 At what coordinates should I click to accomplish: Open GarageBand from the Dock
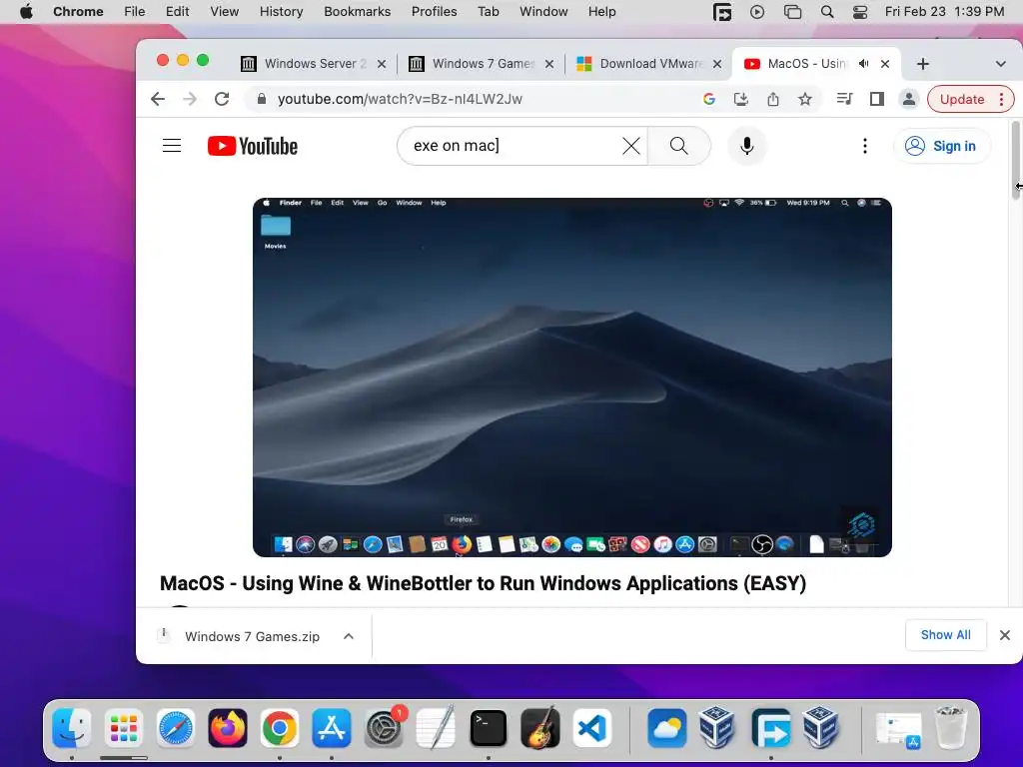(x=540, y=728)
